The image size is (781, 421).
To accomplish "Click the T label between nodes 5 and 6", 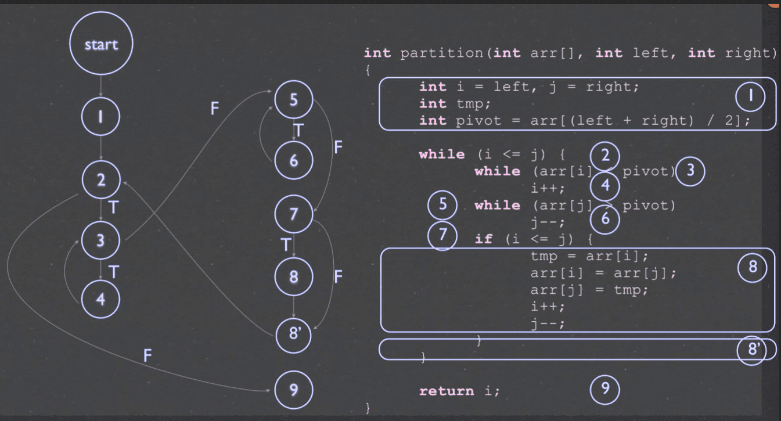I will pos(298,130).
